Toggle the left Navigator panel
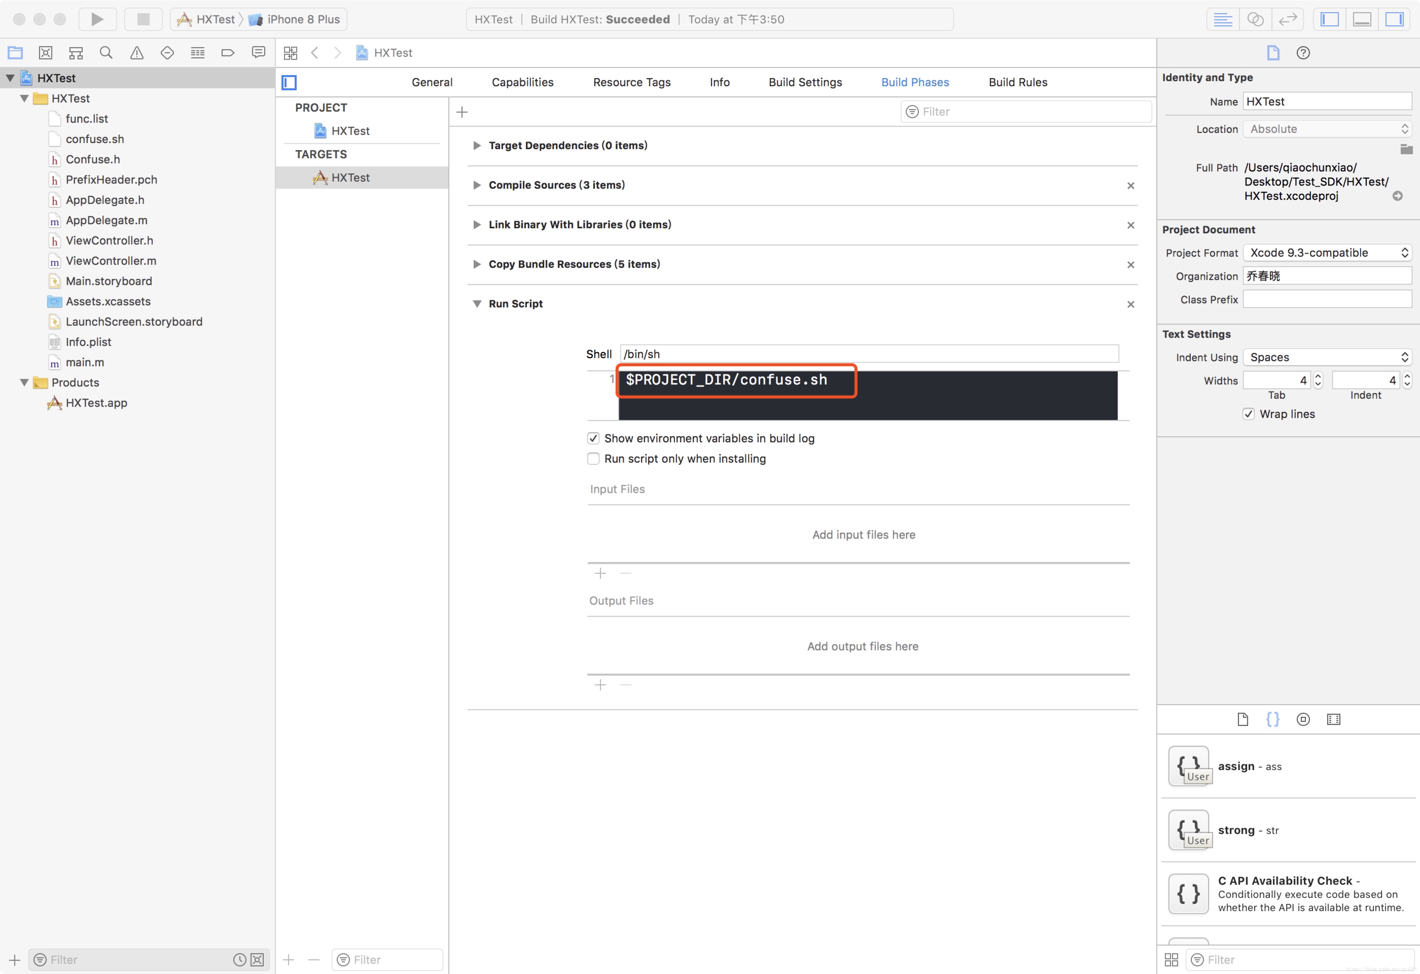Image resolution: width=1420 pixels, height=974 pixels. 1329,19
